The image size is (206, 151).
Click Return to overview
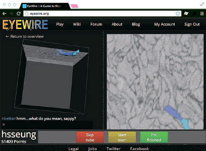[x=25, y=36]
